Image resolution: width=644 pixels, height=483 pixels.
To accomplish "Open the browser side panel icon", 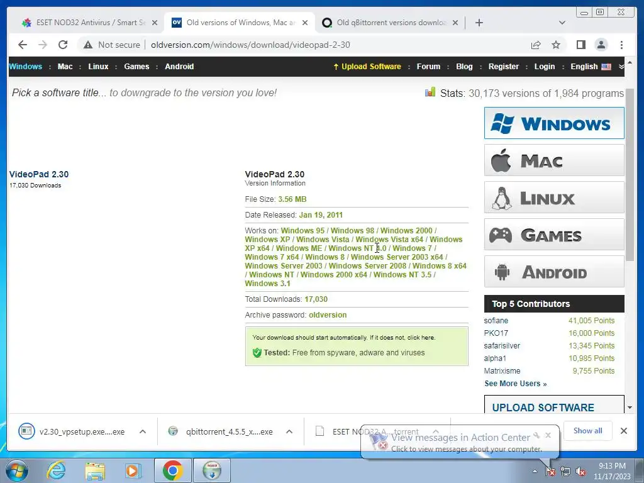I will pos(580,45).
